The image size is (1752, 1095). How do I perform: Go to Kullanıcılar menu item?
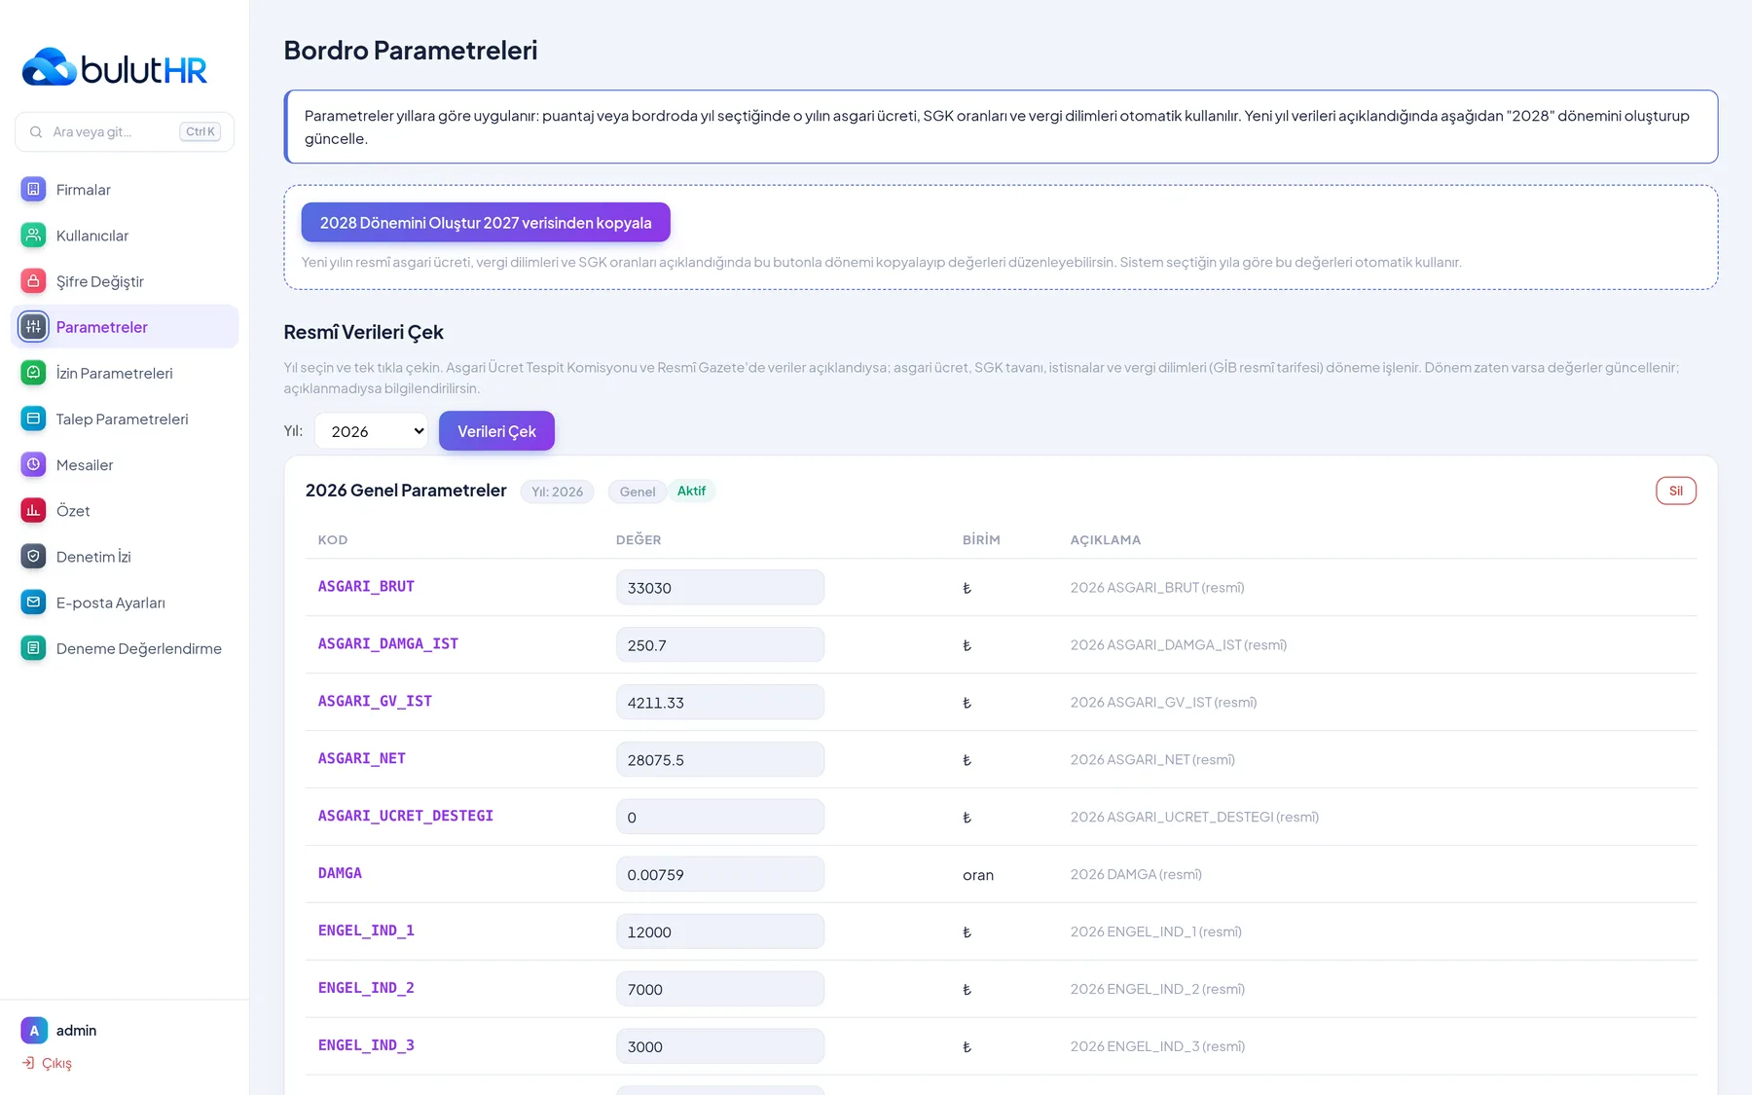point(125,235)
